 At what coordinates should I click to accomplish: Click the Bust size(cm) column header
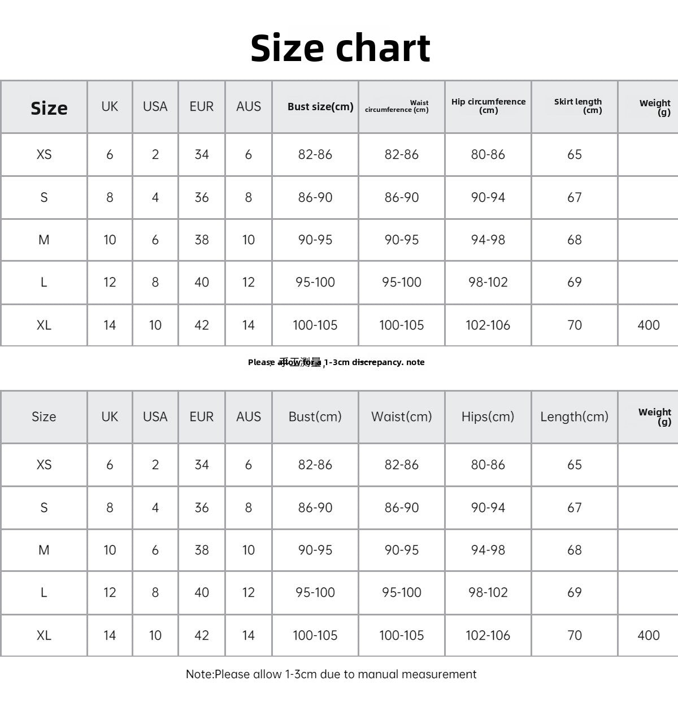[x=320, y=106]
